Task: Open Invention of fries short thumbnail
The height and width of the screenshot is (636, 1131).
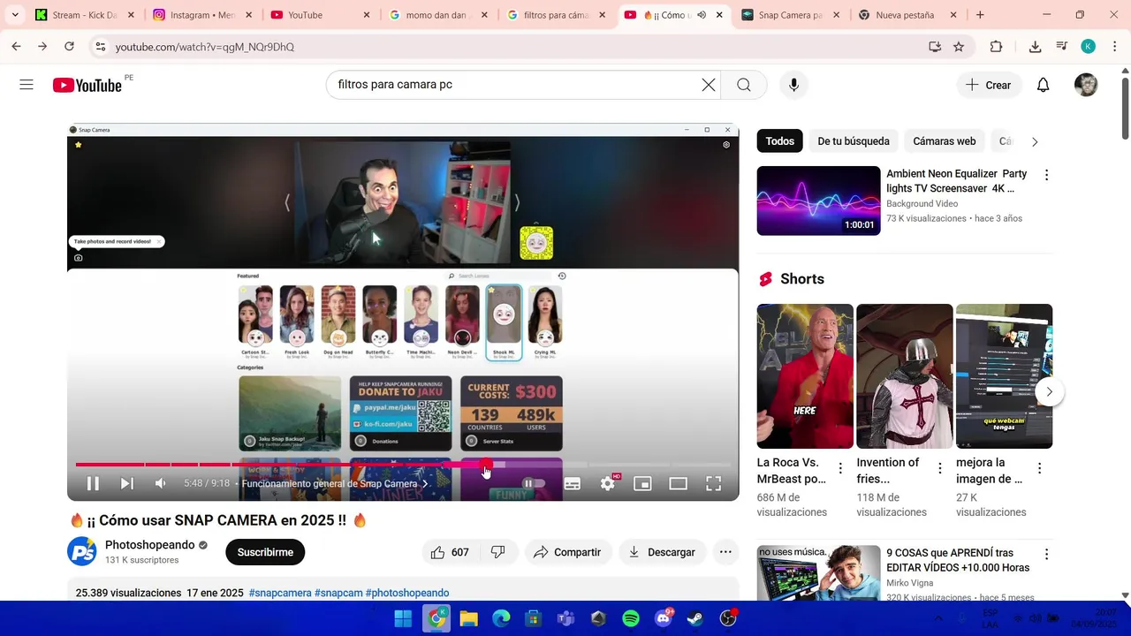Action: coord(905,376)
